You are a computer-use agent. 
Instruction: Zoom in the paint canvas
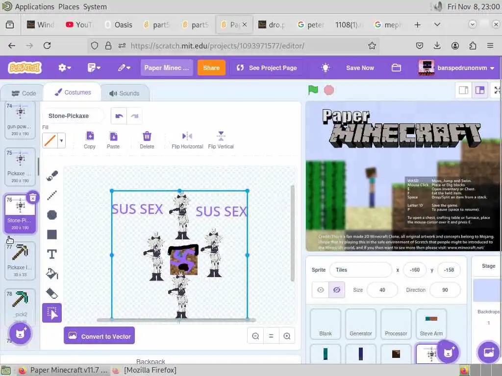click(x=287, y=336)
